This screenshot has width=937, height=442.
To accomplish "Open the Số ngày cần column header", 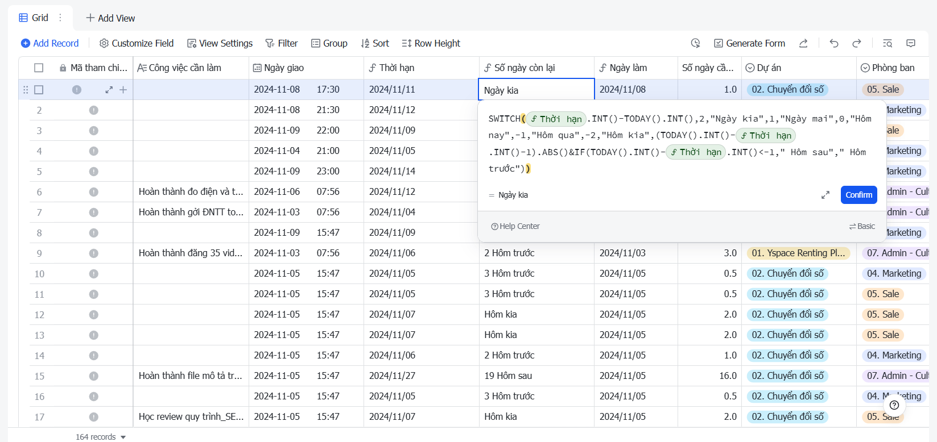I will click(709, 68).
